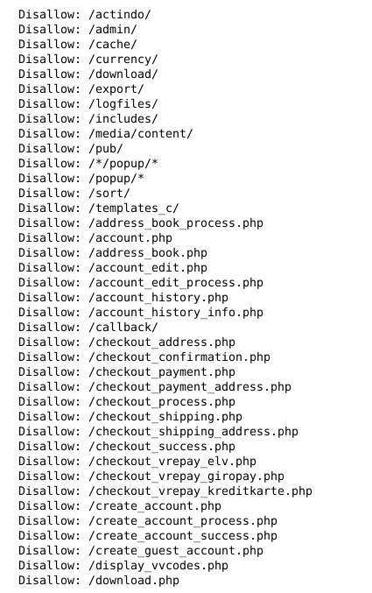The image size is (372, 593).
Task: Click /checkout_vrepay_kreditkarte.php text
Action: (200, 491)
